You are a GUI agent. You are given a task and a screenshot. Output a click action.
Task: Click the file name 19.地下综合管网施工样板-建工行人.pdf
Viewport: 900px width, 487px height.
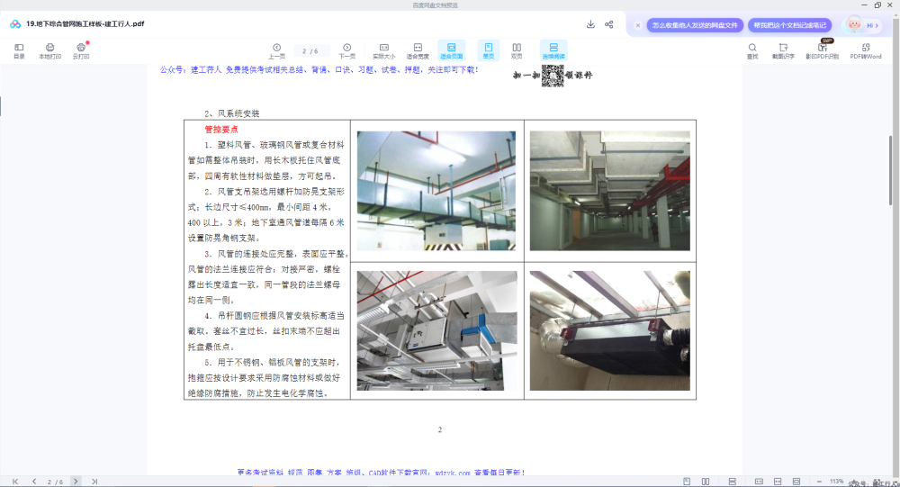[85, 24]
